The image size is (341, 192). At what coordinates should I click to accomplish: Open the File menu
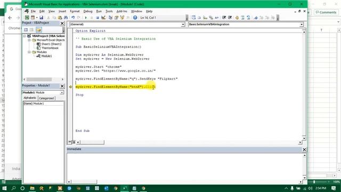click(x=33, y=11)
